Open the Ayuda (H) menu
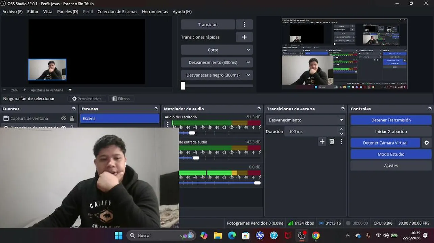 click(182, 11)
